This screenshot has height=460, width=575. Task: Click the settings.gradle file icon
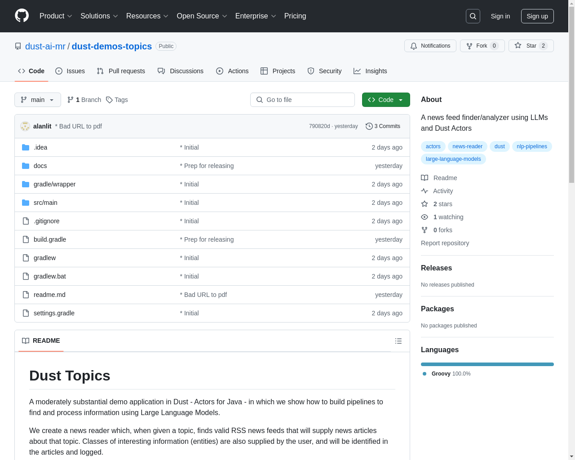pos(26,313)
